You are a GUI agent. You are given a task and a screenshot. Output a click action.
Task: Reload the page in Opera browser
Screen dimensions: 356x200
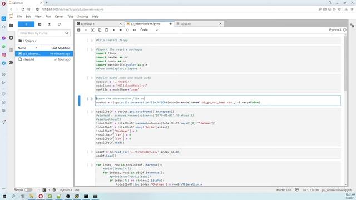coord(23,9)
